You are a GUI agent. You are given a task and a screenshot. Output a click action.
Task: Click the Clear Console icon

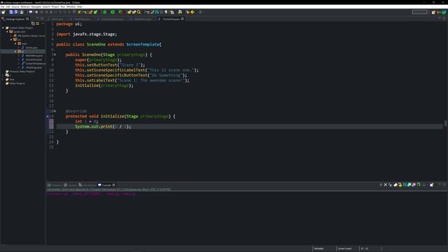click(x=395, y=185)
